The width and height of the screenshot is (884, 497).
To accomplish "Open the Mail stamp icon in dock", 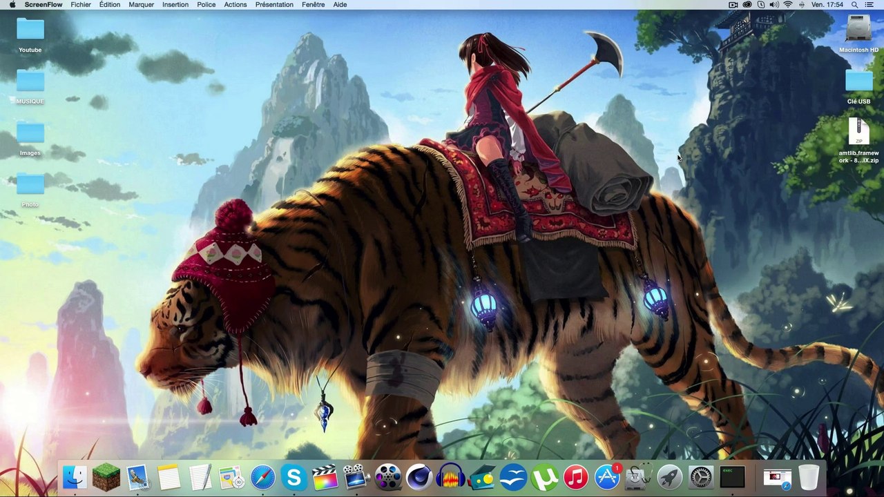I will coord(137,477).
